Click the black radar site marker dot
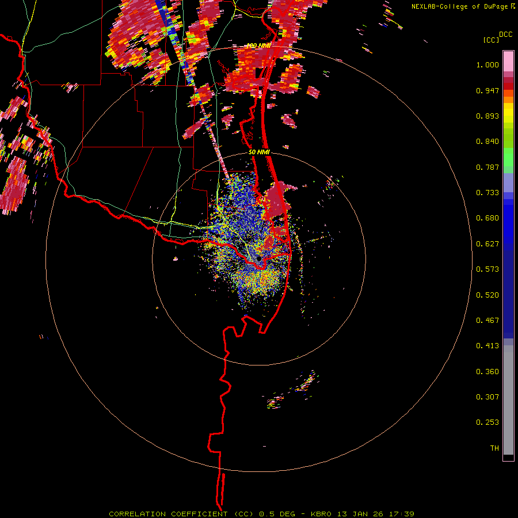518x518 pixels. (x=259, y=259)
